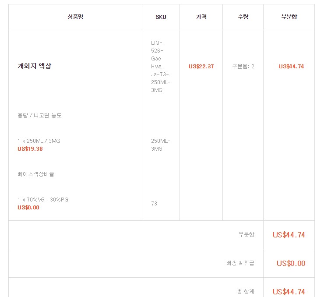Click the US$19.38 option price
The image size is (317, 297).
point(30,149)
